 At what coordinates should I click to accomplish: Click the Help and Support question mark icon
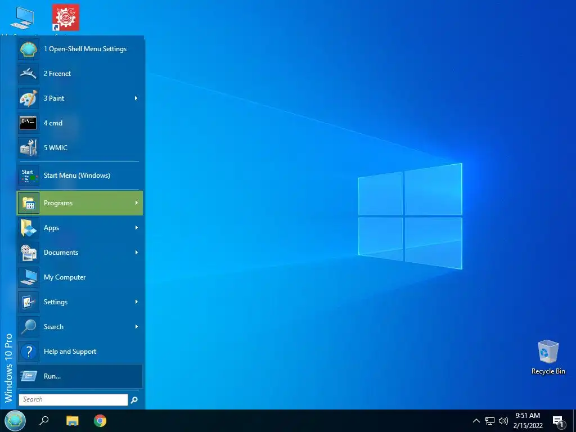point(28,352)
